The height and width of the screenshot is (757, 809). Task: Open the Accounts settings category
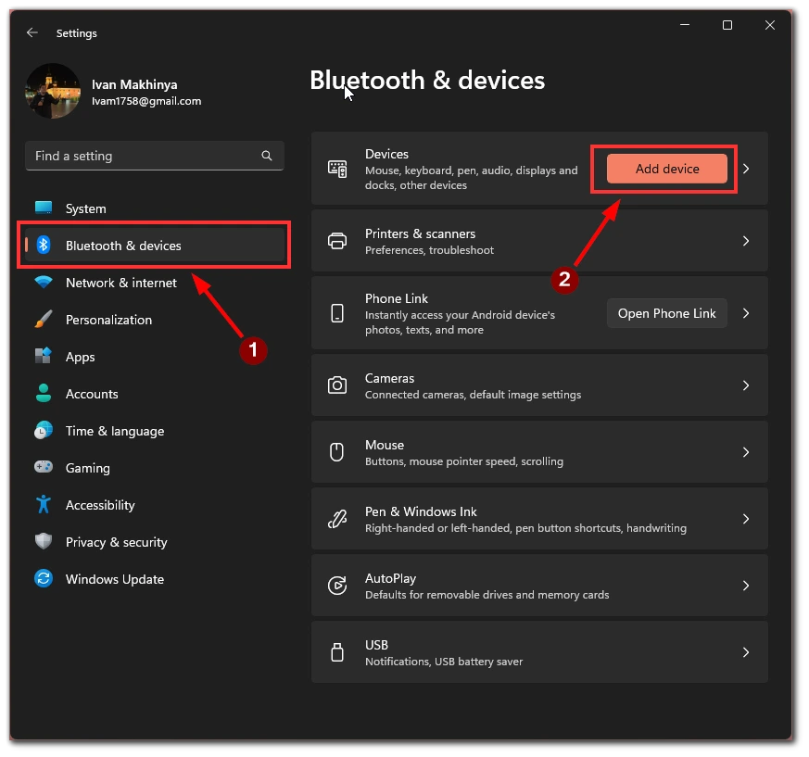(155, 394)
